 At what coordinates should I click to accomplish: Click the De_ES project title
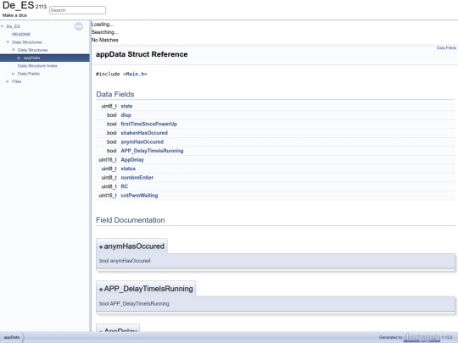18,6
